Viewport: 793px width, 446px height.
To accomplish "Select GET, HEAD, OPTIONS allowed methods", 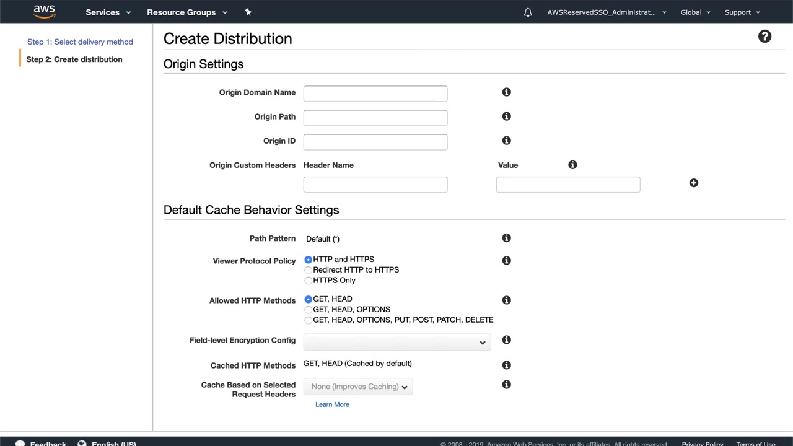I will tap(309, 310).
